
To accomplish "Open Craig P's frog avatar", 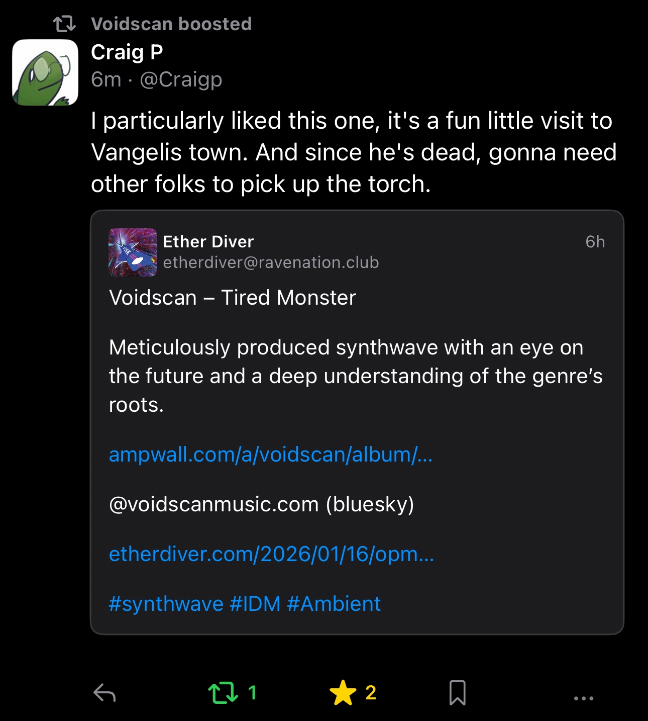I will [x=45, y=72].
